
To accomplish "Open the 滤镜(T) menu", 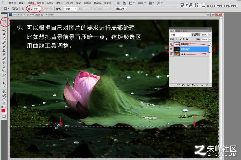I will [x=59, y=3].
